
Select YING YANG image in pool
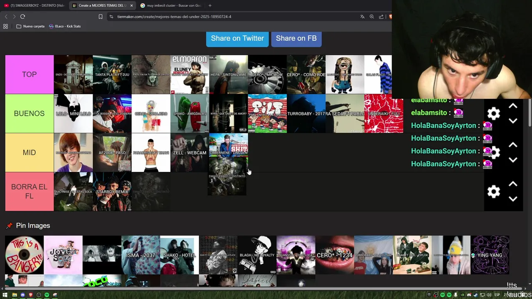click(x=490, y=255)
